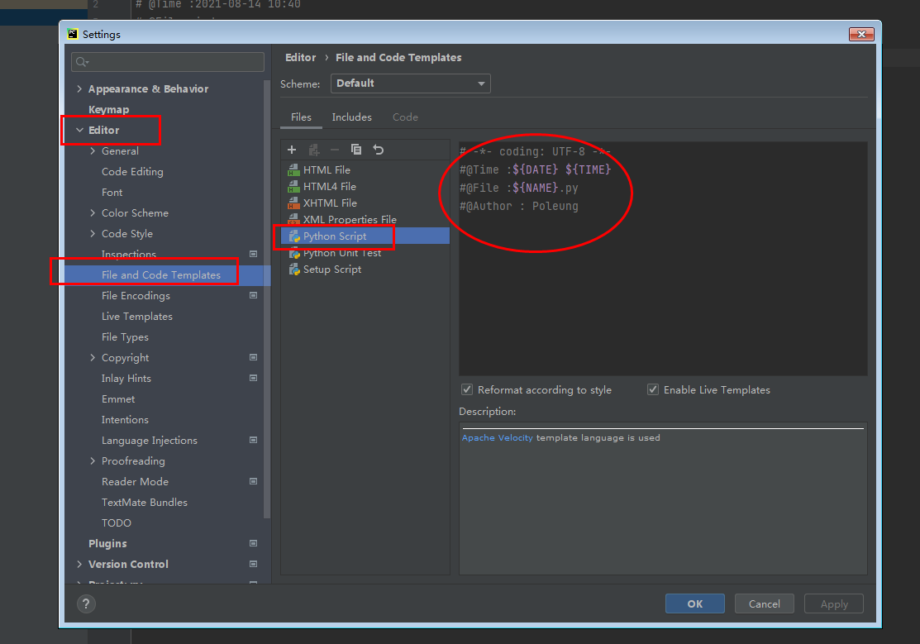Screen dimensions: 920x644
Task: Click project-level icon beside Plugins
Action: [x=254, y=544]
